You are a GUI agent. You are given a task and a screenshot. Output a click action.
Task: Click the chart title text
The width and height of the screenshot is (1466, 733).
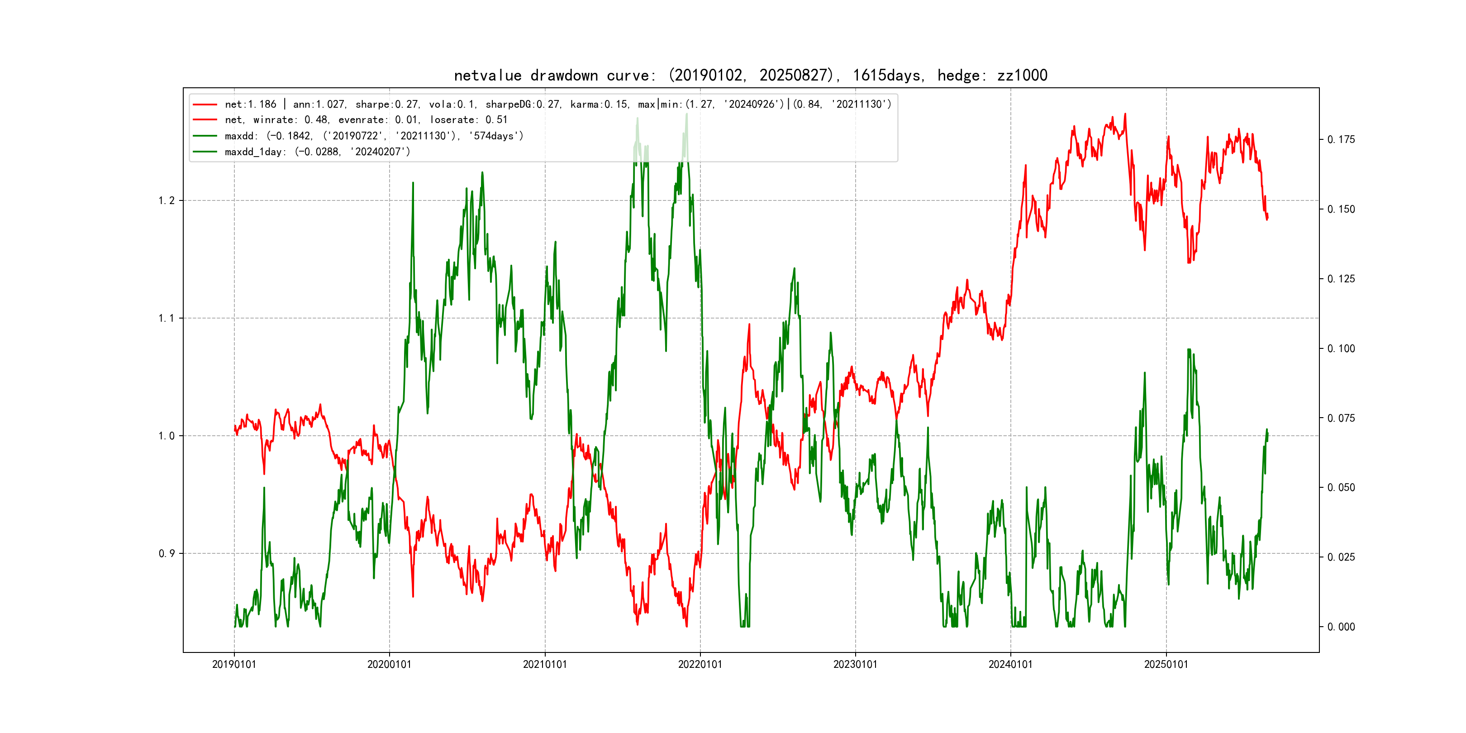(x=750, y=75)
